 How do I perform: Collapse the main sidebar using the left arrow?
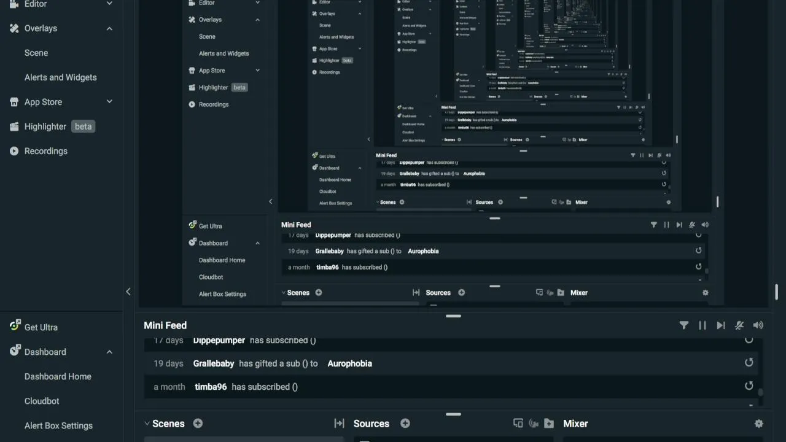click(128, 292)
